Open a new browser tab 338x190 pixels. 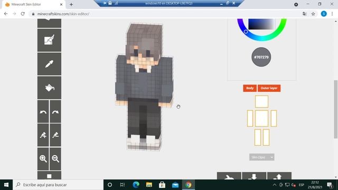tap(71, 4)
